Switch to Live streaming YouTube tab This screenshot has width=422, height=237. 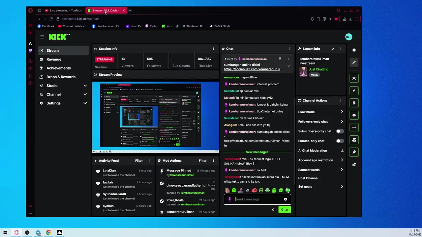[x=64, y=11]
